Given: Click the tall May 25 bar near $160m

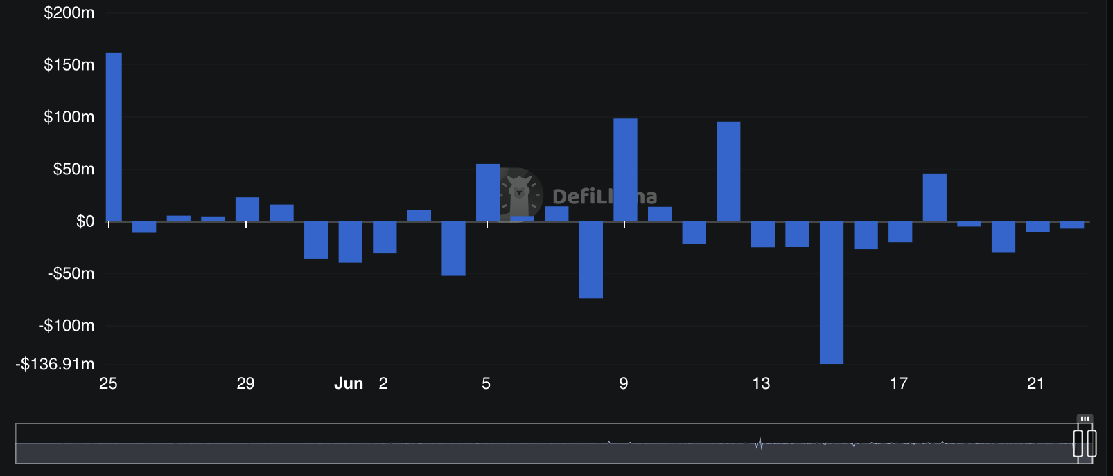Looking at the screenshot, I should coord(114,137).
